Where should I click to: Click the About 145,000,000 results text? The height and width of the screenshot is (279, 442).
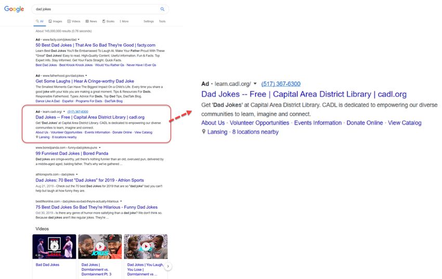pos(63,31)
